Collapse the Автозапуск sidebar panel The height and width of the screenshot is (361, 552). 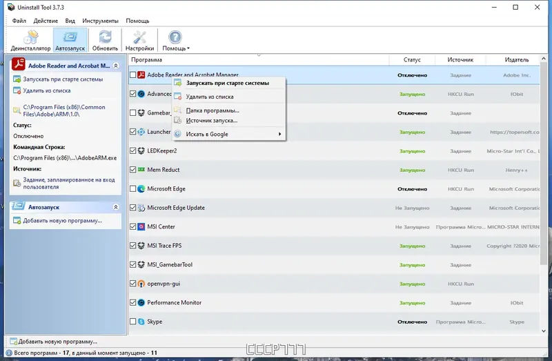(x=115, y=207)
